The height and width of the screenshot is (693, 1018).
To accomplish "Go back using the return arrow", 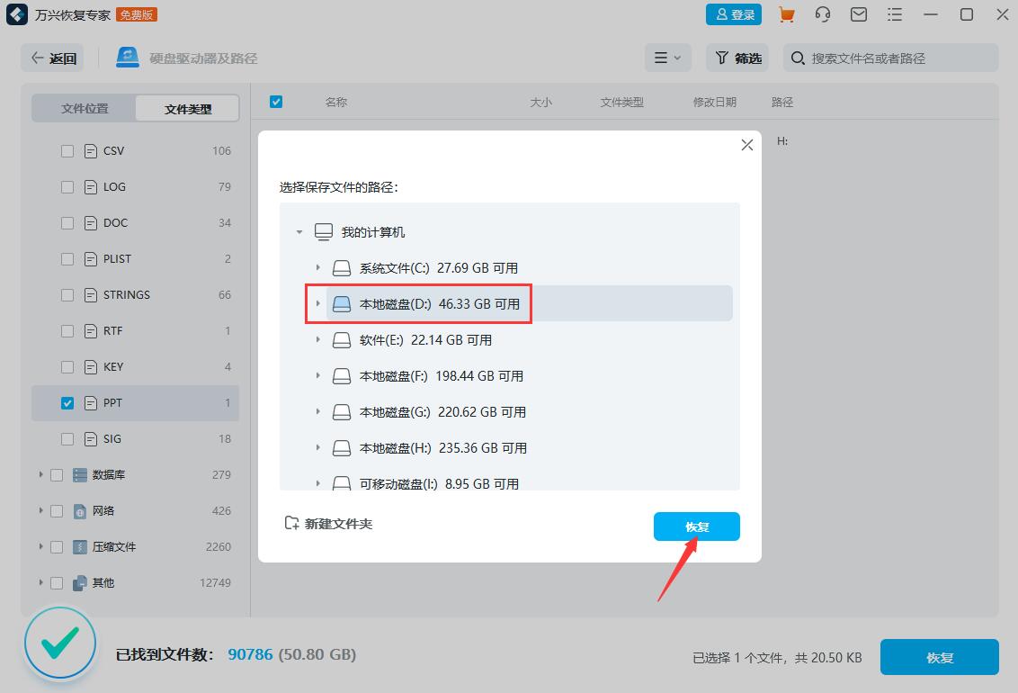I will [53, 58].
